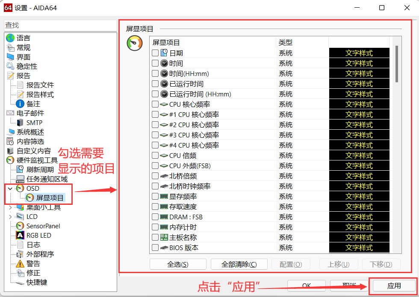Click inside the 查找 search field

click(60, 26)
